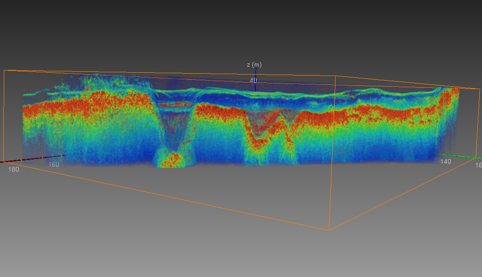Select the 40 tick label on z-axis

tap(253, 80)
